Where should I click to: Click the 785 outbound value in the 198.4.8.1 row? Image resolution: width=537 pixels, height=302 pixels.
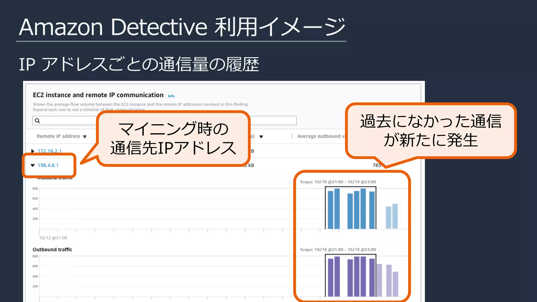(x=377, y=165)
